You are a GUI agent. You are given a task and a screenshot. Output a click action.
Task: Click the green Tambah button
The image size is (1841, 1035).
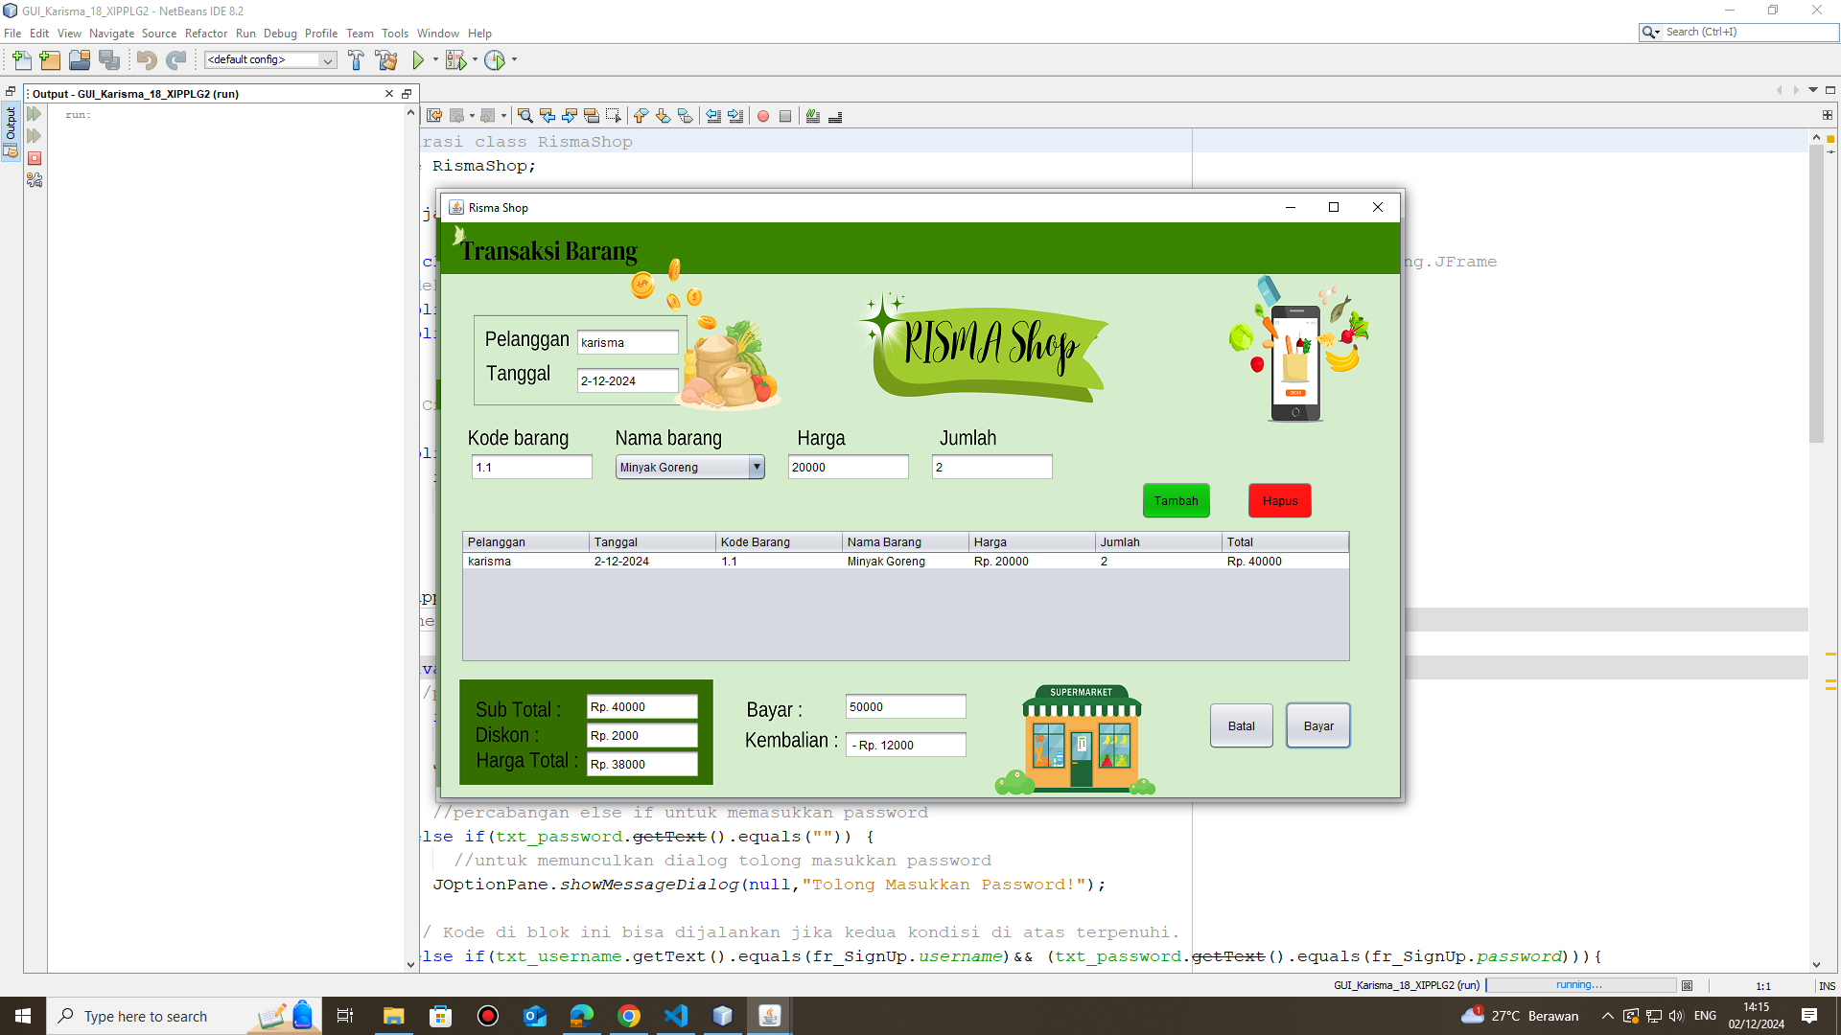(x=1176, y=500)
